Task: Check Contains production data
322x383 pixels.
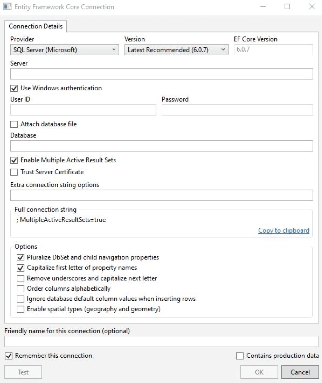Action: [240, 356]
